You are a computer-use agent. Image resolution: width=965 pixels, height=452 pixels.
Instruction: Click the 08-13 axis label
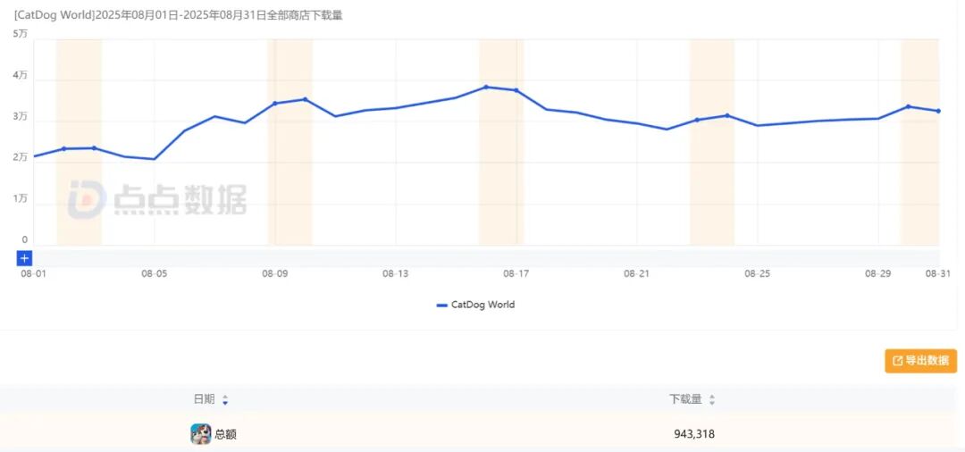396,274
